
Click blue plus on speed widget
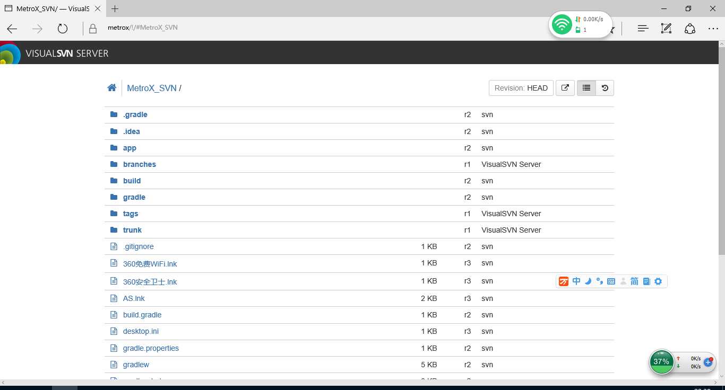tap(707, 362)
